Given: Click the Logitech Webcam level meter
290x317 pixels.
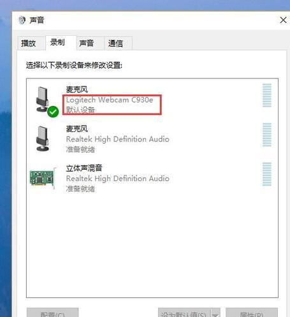Looking at the screenshot, I should click(x=267, y=95).
